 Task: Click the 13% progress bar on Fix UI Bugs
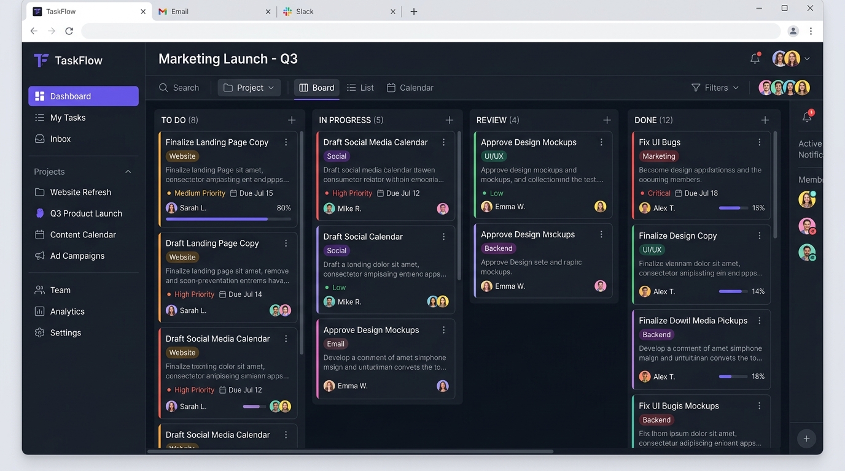coord(733,208)
